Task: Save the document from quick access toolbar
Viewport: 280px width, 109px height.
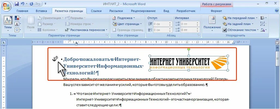Action: pos(17,4)
